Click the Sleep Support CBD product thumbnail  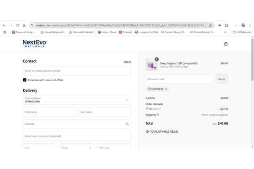pyautogui.click(x=152, y=65)
